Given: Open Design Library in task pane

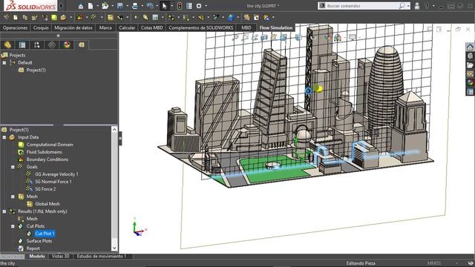Looking at the screenshot, I should coord(470,56).
